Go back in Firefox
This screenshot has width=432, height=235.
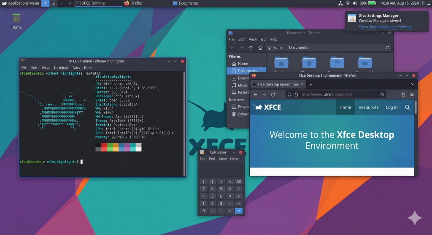255,94
